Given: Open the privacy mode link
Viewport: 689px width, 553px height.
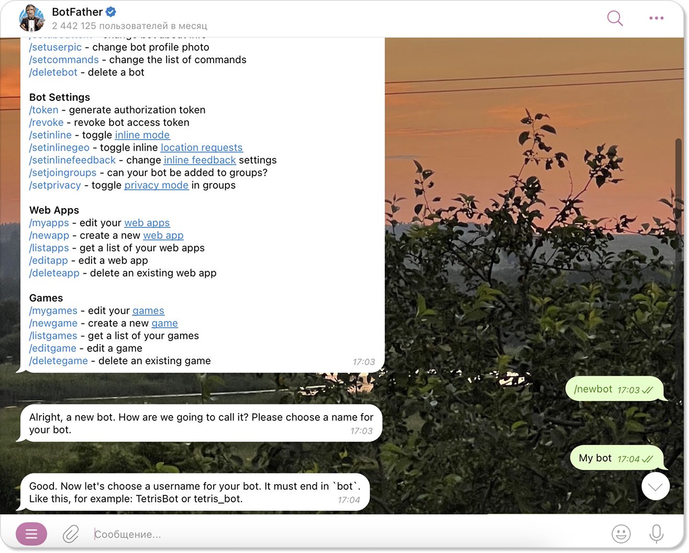Looking at the screenshot, I should coord(157,185).
